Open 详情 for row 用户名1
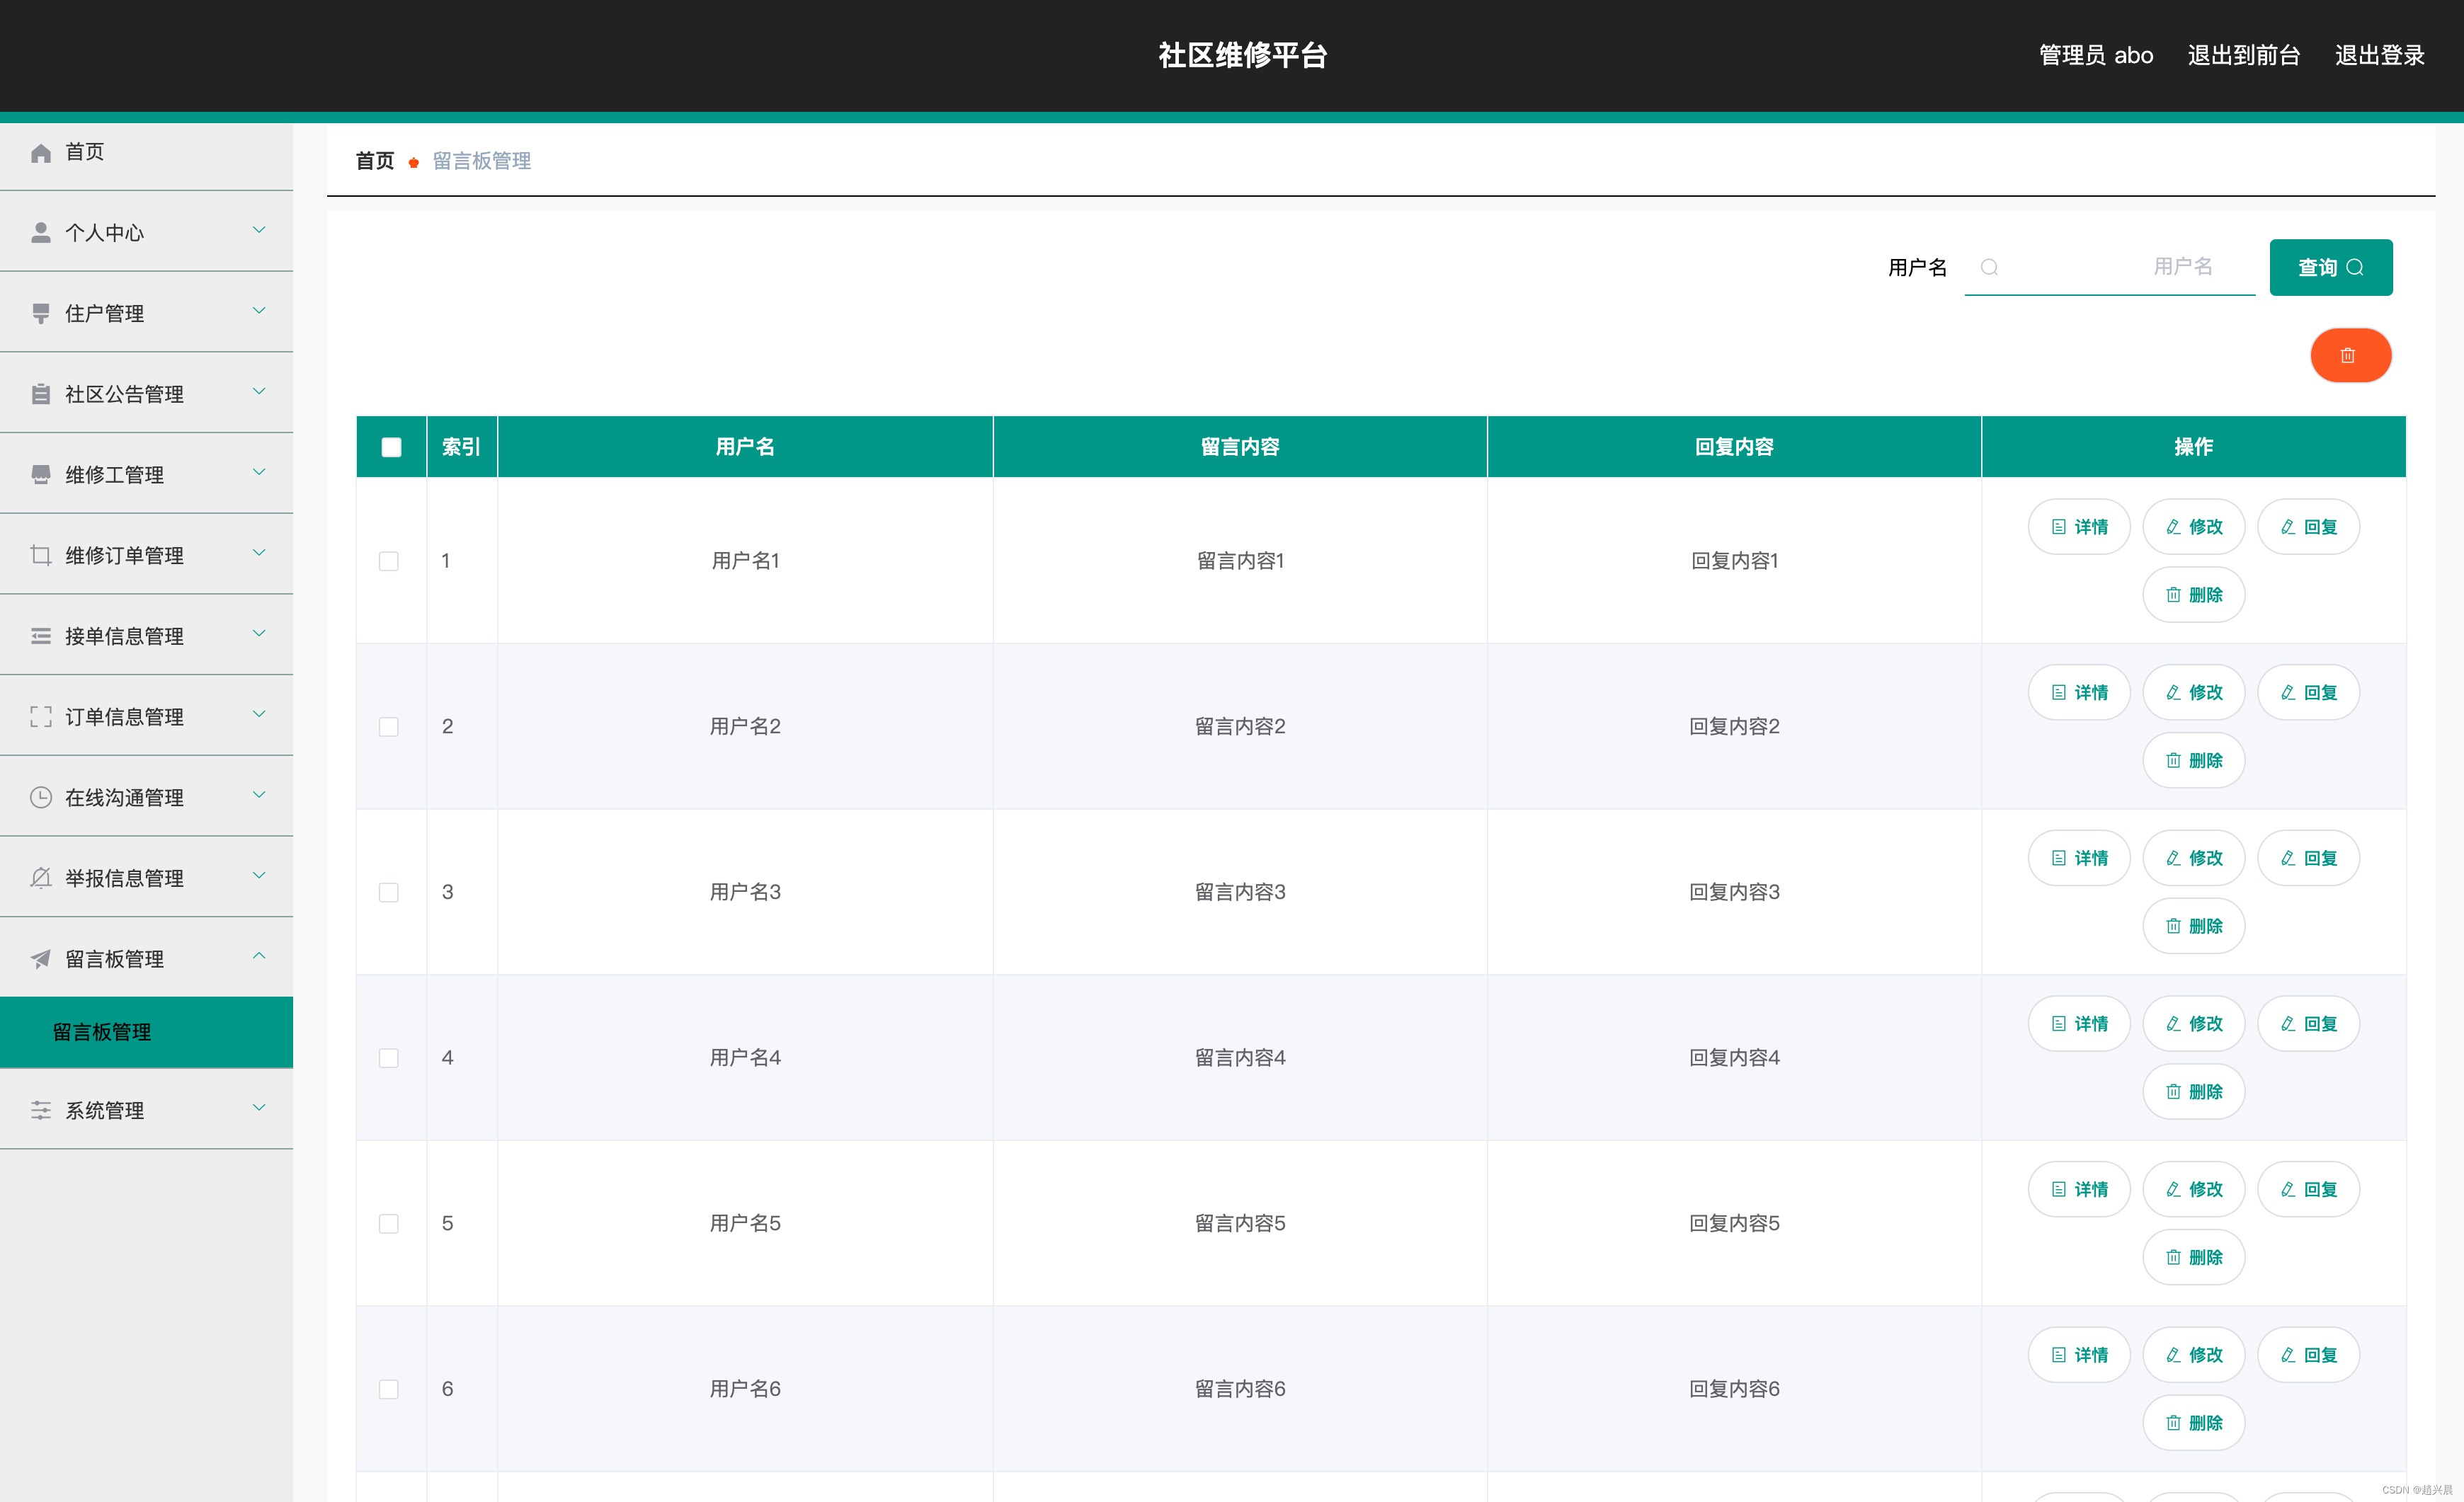2464x1502 pixels. coord(2079,527)
